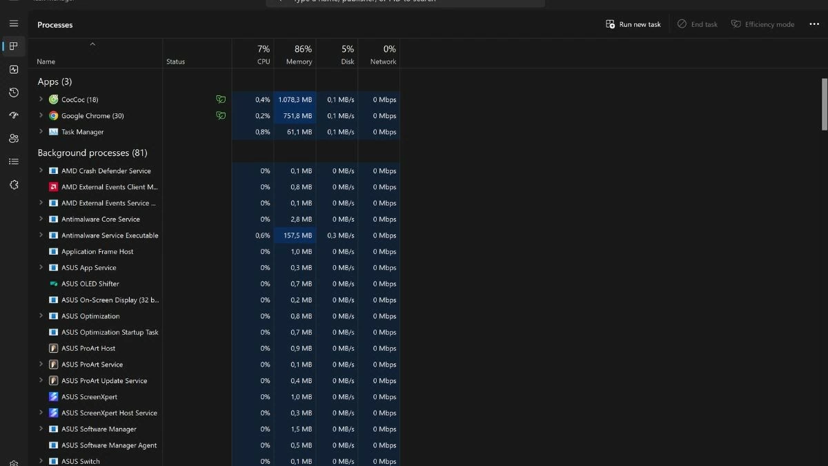Image resolution: width=828 pixels, height=466 pixels.
Task: Open App history from sidebar
Action: click(14, 93)
